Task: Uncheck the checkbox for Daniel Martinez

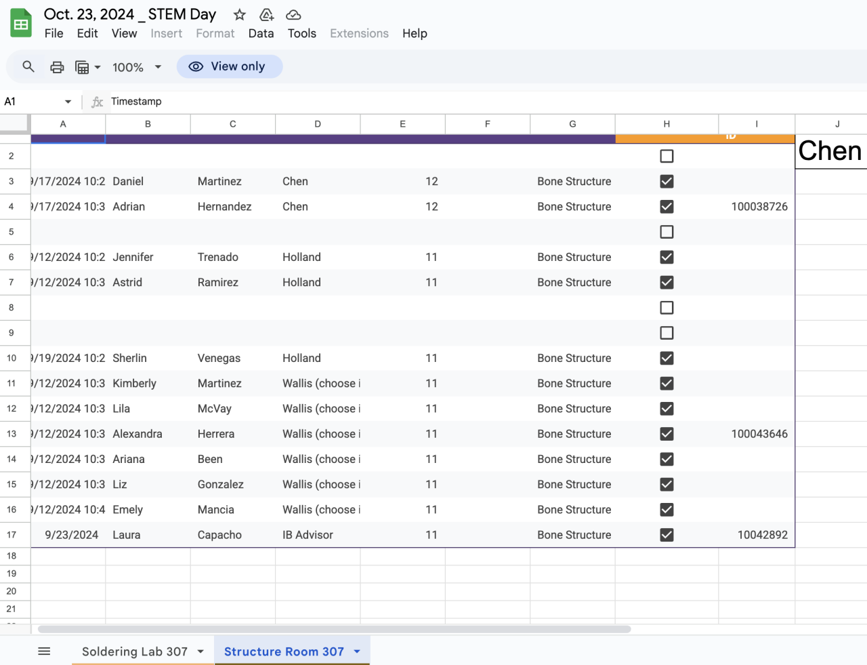Action: click(x=667, y=182)
